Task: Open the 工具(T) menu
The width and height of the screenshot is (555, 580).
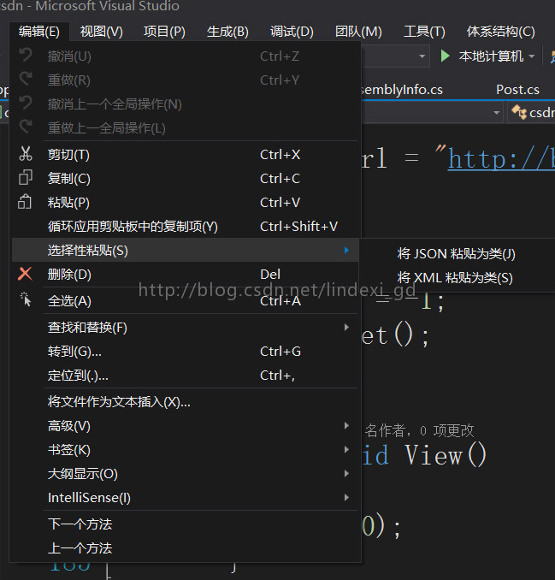Action: point(424,32)
